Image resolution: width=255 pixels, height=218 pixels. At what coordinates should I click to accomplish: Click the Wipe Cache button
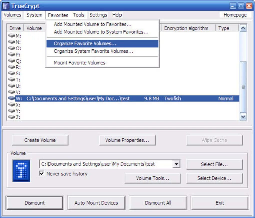pyautogui.click(x=214, y=140)
